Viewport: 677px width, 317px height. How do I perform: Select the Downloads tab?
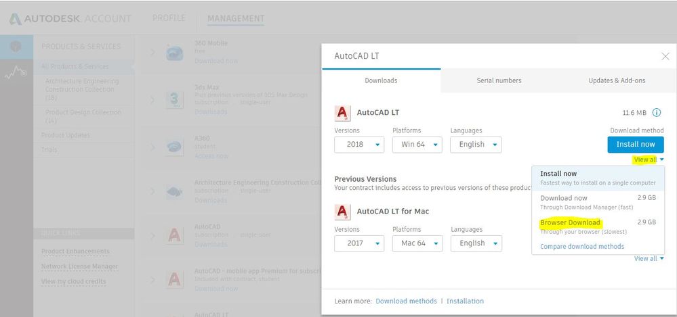[x=382, y=80]
